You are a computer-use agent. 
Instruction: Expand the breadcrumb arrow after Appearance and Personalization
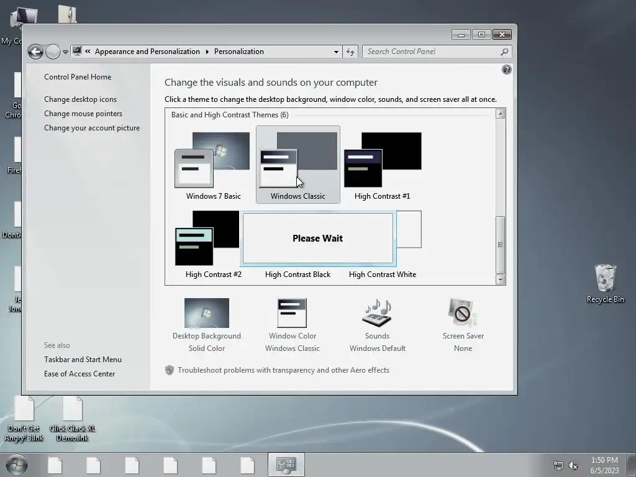point(207,52)
